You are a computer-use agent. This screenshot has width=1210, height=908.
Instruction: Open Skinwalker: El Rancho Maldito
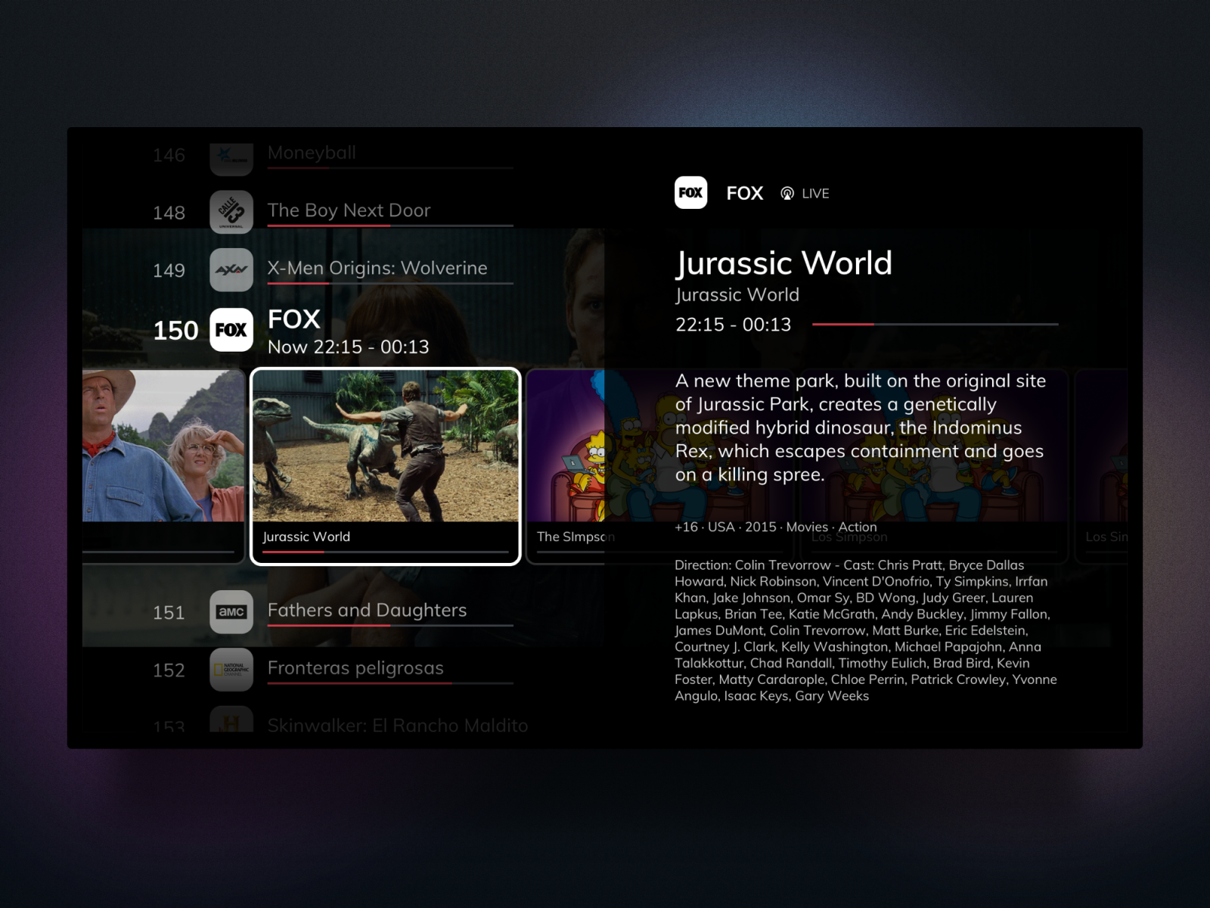[x=397, y=725]
